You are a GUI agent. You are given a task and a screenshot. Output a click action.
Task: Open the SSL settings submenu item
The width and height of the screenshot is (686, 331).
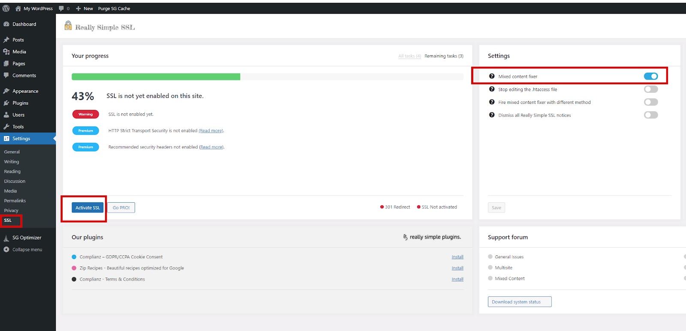(8, 220)
